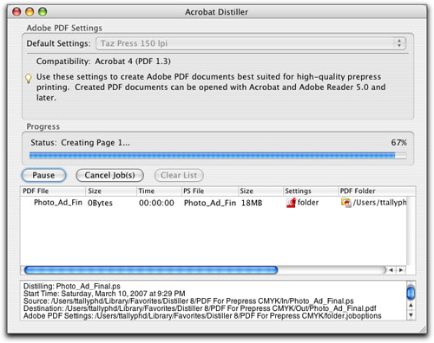
Task: Click the lightbulb tip icon
Action: pyautogui.click(x=28, y=79)
